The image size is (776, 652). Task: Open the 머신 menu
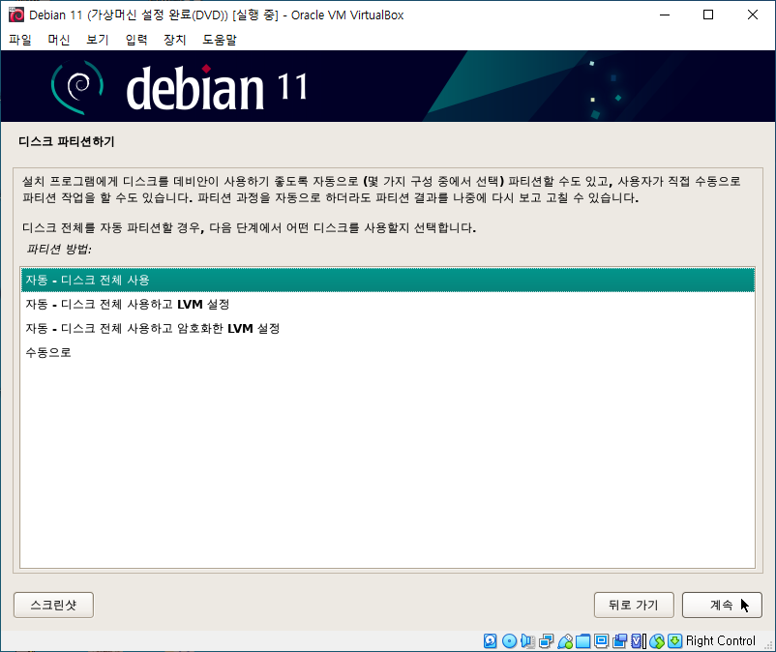click(x=59, y=40)
